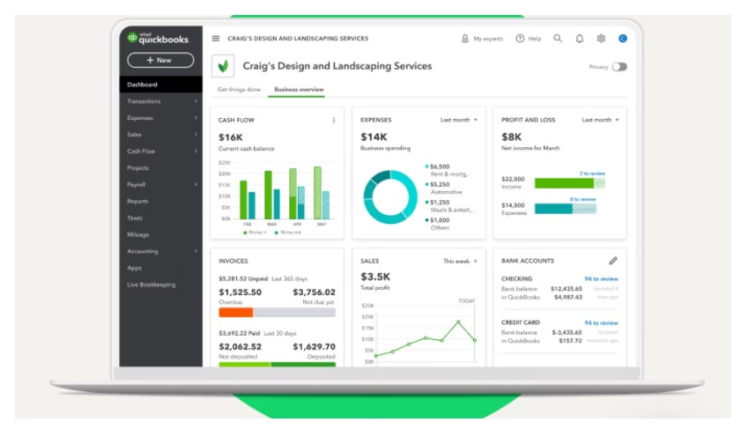This screenshot has width=741, height=437.
Task: Click 8 to review expenses link
Action: (x=582, y=199)
